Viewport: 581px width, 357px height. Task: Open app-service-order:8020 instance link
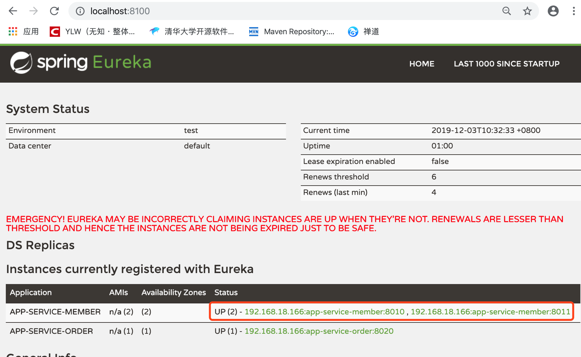pos(319,331)
